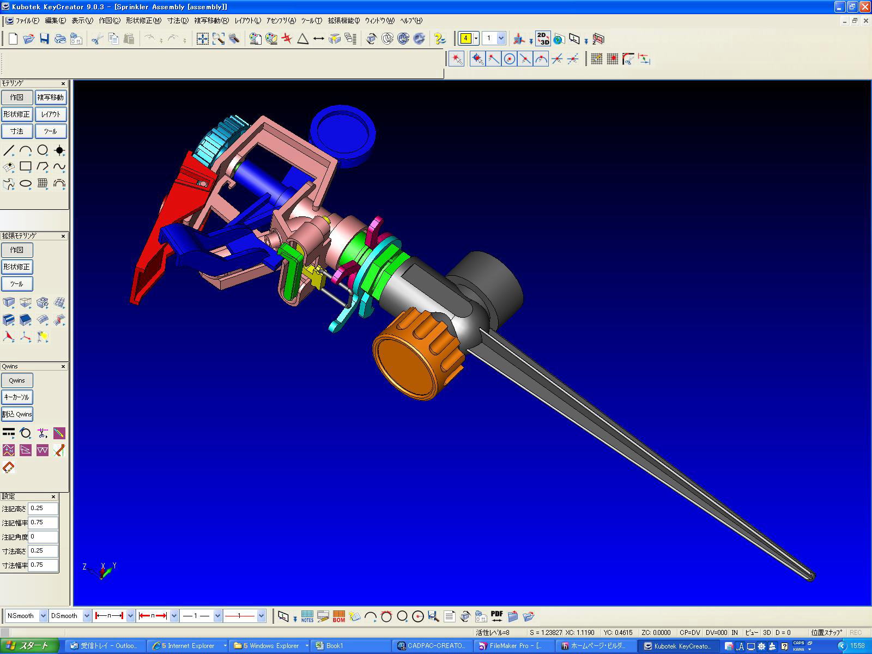Open the BOM tool in bottom toolbar
872x654 pixels.
338,616
